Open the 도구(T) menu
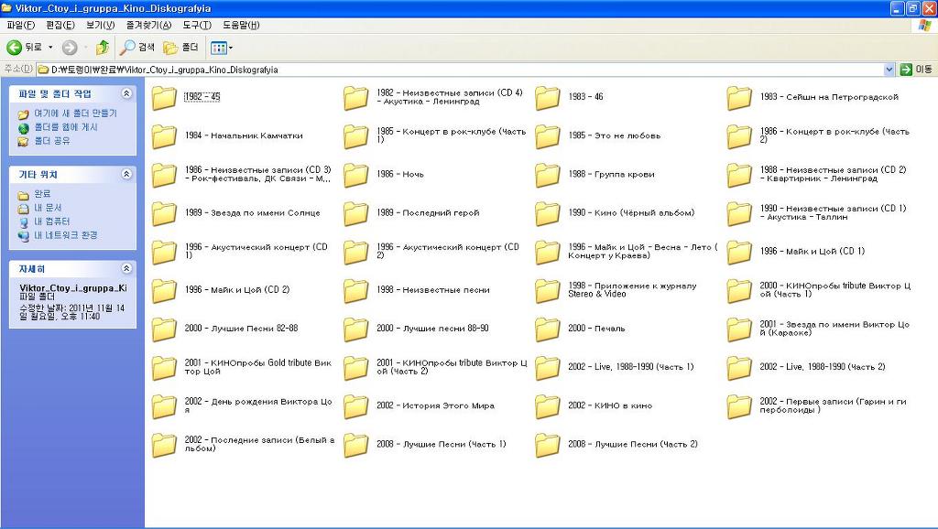The image size is (938, 529). pos(196,25)
